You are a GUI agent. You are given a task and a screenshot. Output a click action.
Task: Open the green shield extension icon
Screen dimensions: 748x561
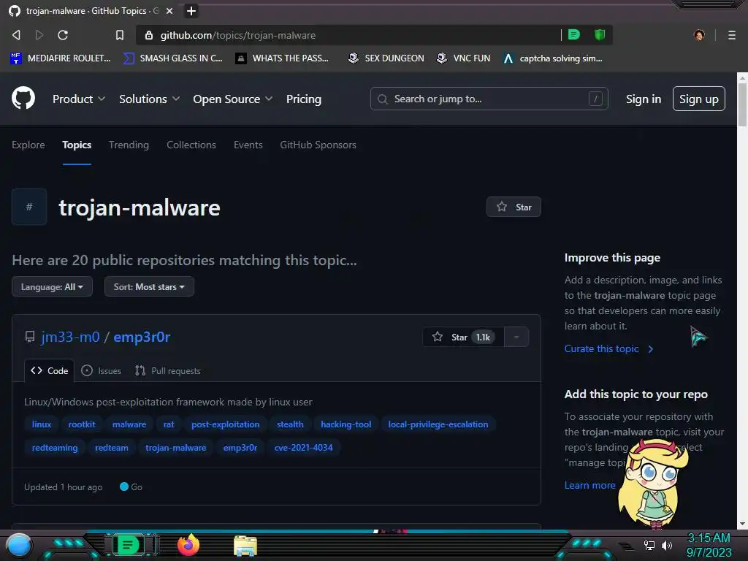point(600,34)
